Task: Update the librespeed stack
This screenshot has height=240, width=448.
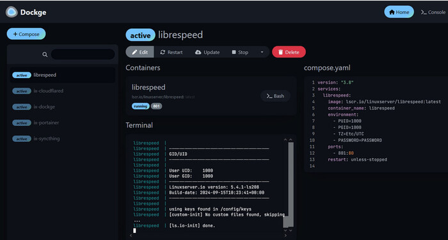Action: [207, 52]
